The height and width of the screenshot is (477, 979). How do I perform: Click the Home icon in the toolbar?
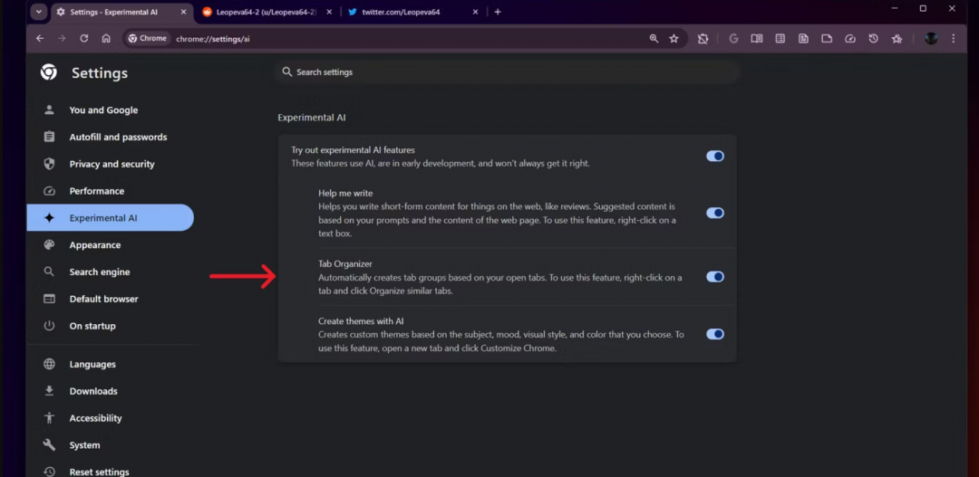tap(106, 39)
